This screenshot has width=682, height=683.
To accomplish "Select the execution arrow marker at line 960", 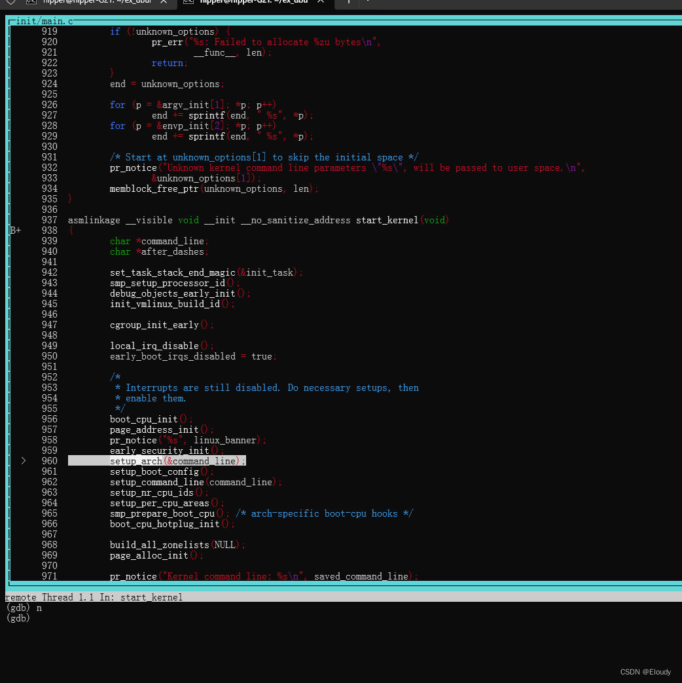I will (24, 460).
